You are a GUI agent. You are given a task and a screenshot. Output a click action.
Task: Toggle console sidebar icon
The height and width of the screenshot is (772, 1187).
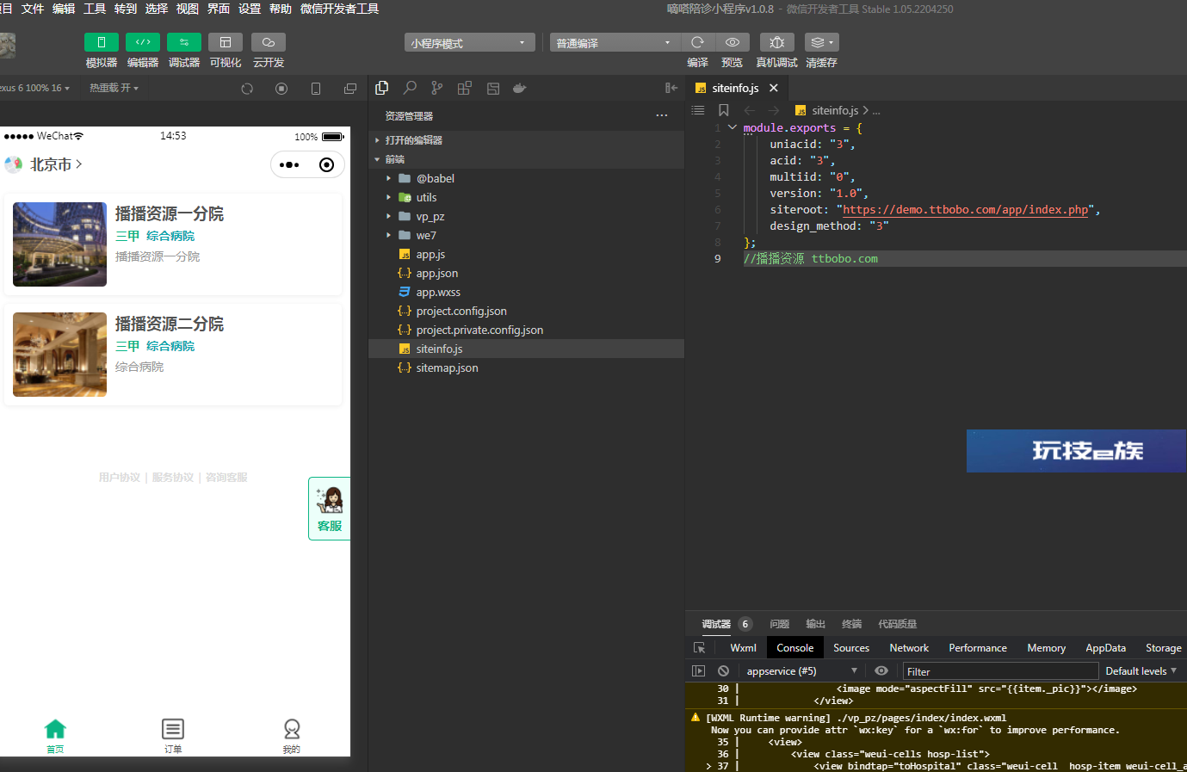point(699,671)
